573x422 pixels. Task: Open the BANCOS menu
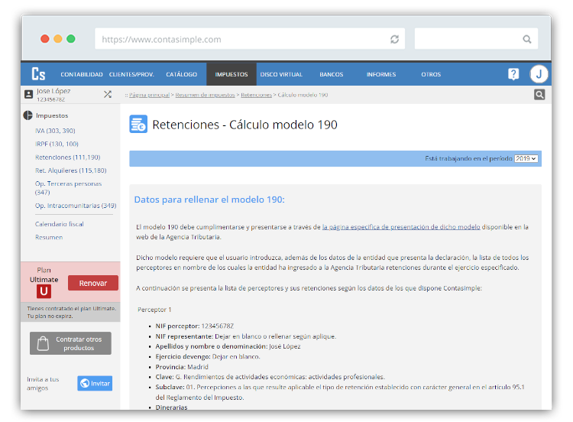[x=331, y=75]
